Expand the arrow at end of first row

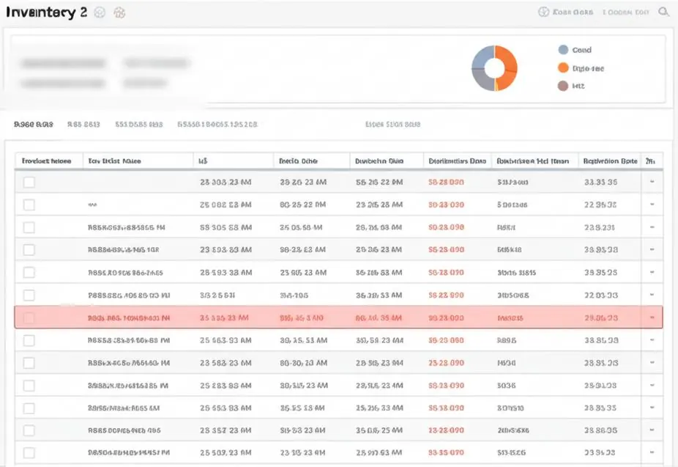(x=652, y=182)
